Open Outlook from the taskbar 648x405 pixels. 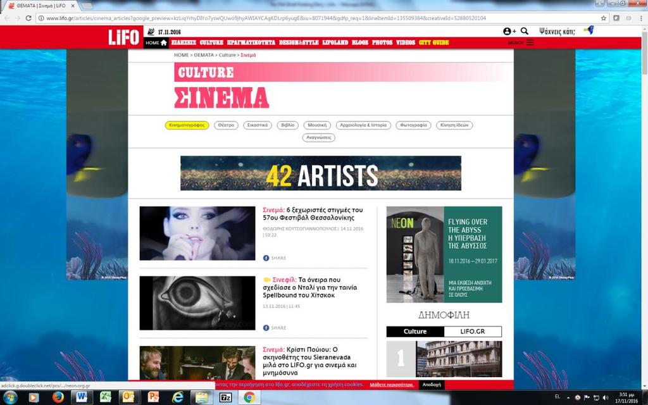(x=128, y=397)
